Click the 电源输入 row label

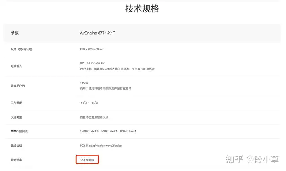16,66
